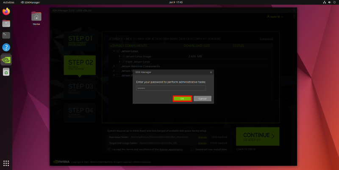
Task: Toggle the Jetson Linux image checkbox
Action: pyautogui.click(x=123, y=56)
